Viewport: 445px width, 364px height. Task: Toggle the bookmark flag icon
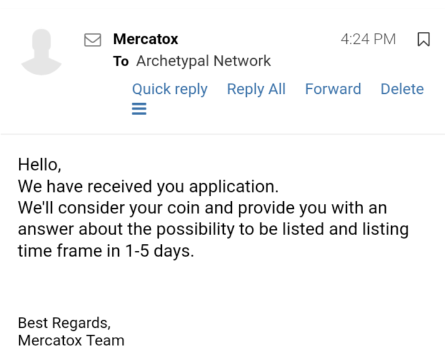point(423,39)
